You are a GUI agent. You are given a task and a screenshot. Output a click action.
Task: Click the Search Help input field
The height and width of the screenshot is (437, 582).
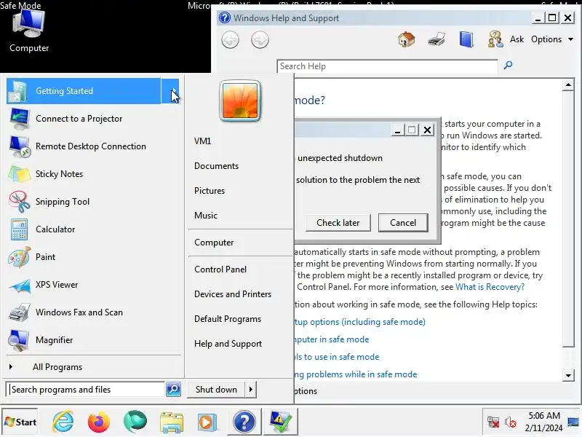point(387,66)
